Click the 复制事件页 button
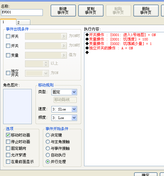 point(91,10)
